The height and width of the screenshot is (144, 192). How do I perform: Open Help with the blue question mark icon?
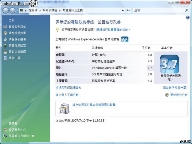(x=187, y=17)
